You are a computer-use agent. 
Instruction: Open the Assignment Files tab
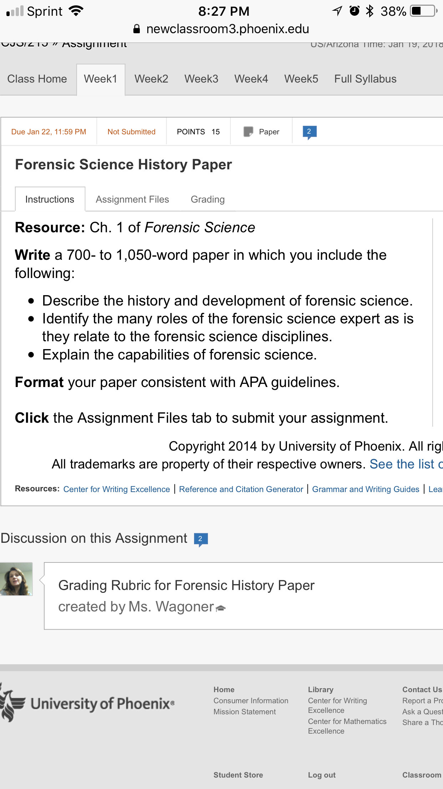click(132, 199)
